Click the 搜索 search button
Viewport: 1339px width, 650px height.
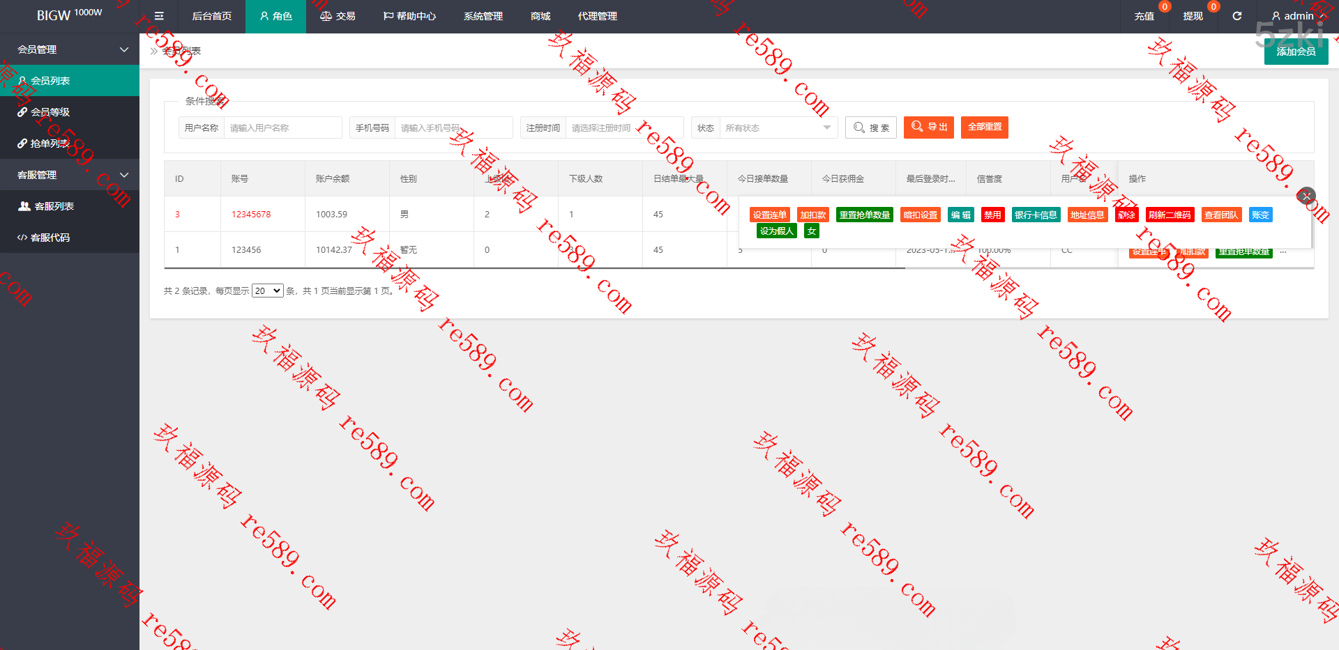[870, 127]
